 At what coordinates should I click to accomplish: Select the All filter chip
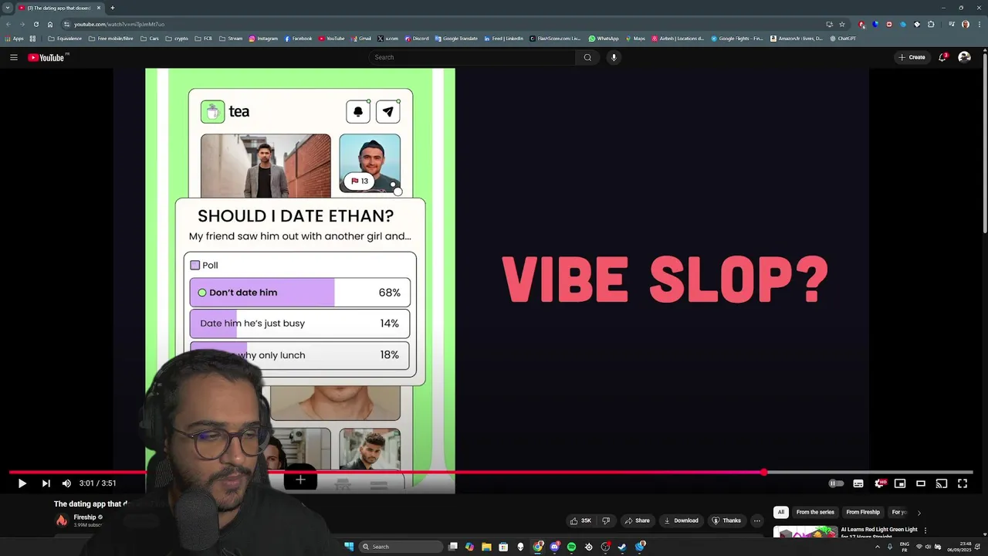point(781,512)
